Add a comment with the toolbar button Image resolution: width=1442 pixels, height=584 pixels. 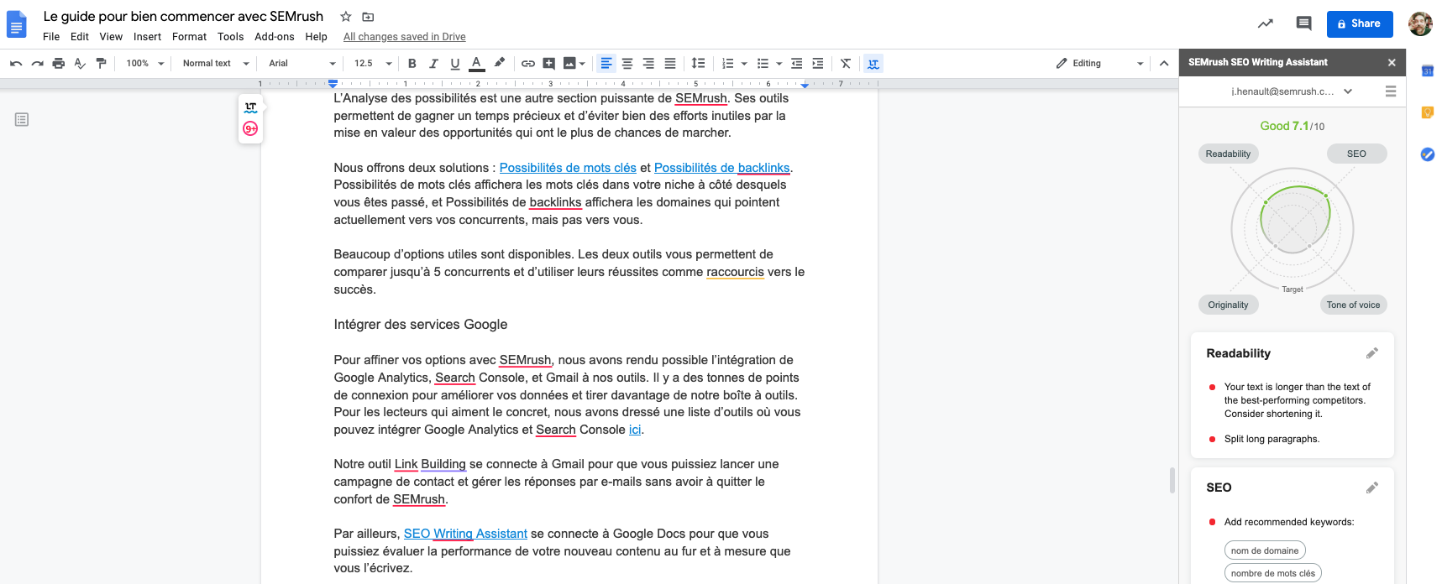coord(548,64)
